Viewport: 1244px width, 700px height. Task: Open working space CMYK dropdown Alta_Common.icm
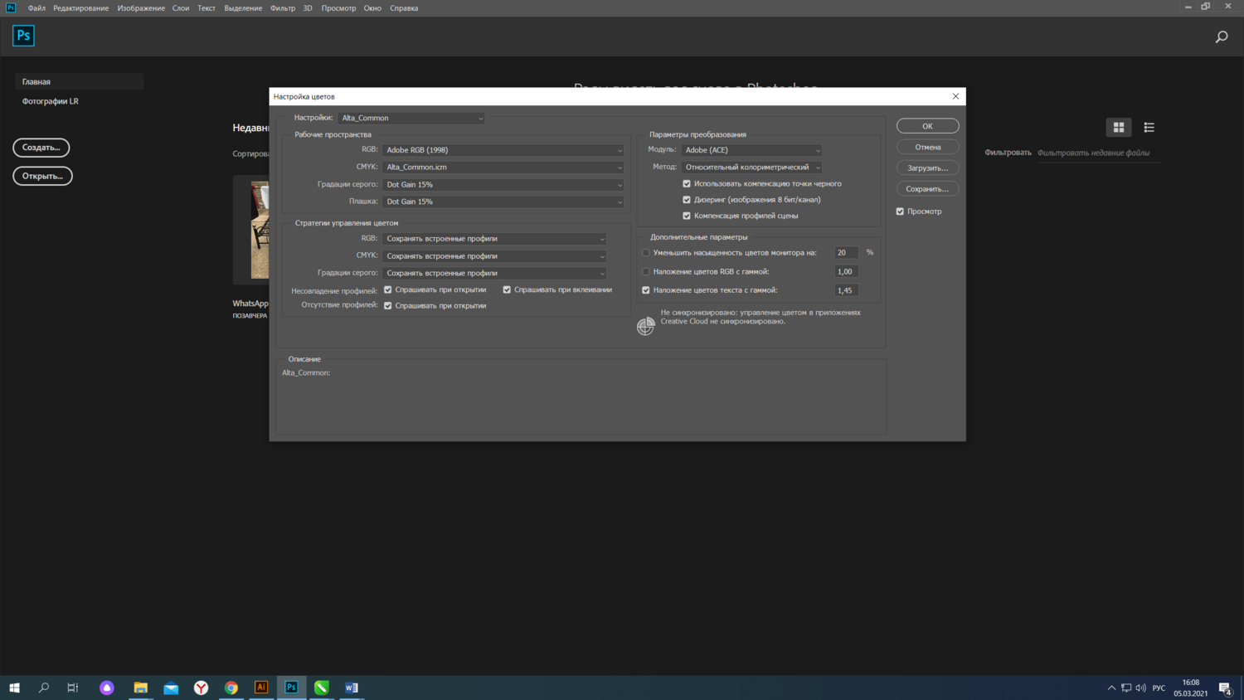503,168
